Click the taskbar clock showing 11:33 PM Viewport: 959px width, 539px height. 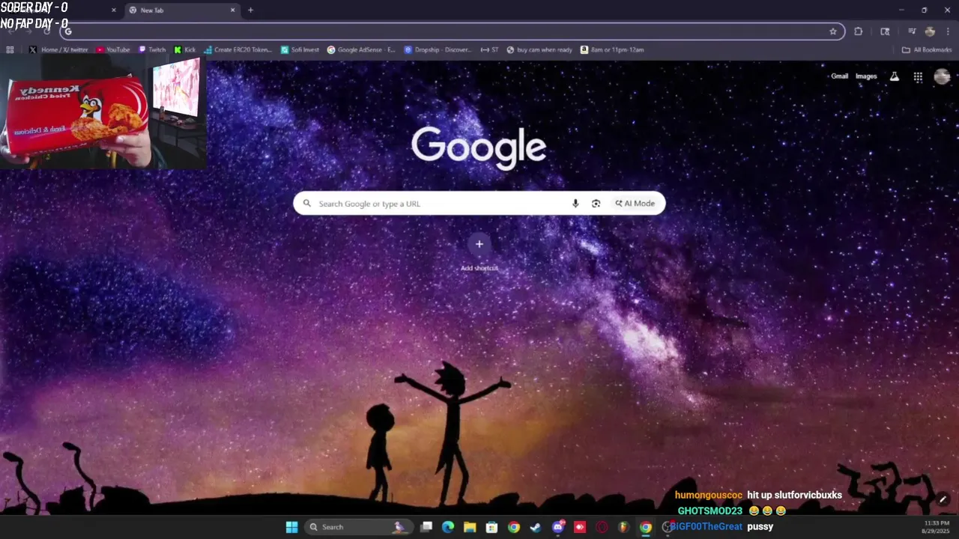(x=937, y=527)
